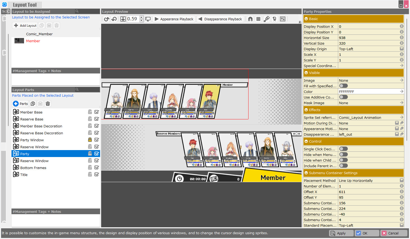Screen dimensions: 410x239
Task: Enable the Single Click Deci toggle under Control
Action: point(343,149)
